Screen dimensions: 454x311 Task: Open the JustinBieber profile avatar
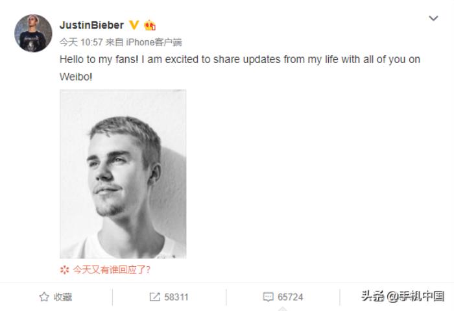(x=33, y=33)
